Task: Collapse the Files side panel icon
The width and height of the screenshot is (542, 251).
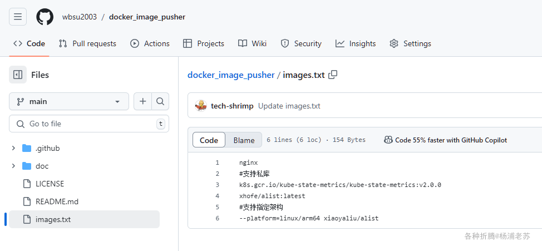Action: [x=18, y=75]
